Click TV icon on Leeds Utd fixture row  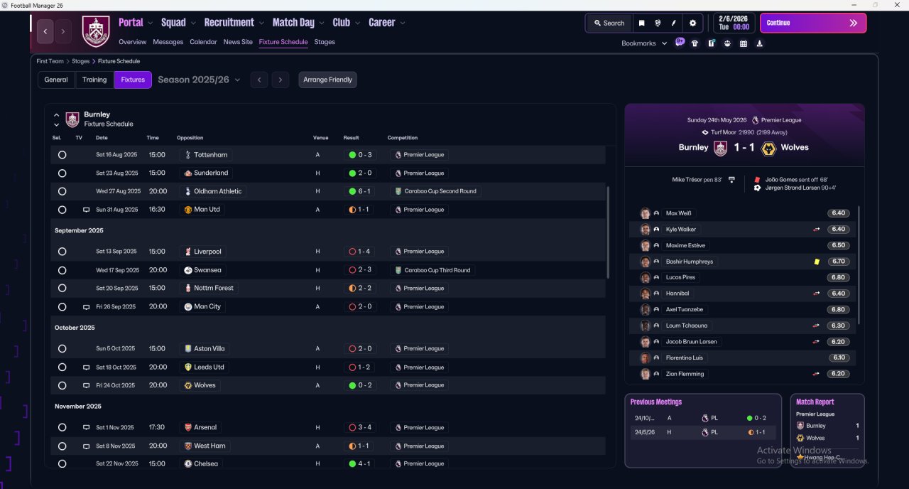86,367
